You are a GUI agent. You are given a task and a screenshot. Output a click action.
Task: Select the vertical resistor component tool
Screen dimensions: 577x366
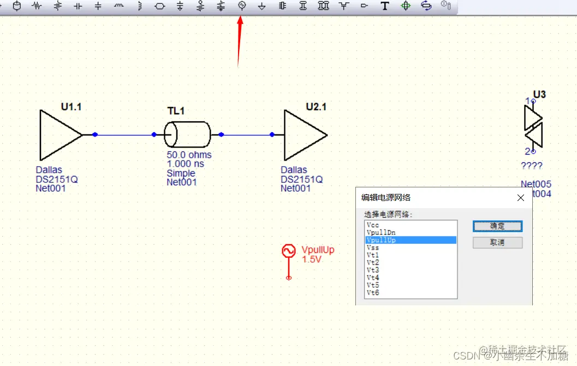(57, 6)
